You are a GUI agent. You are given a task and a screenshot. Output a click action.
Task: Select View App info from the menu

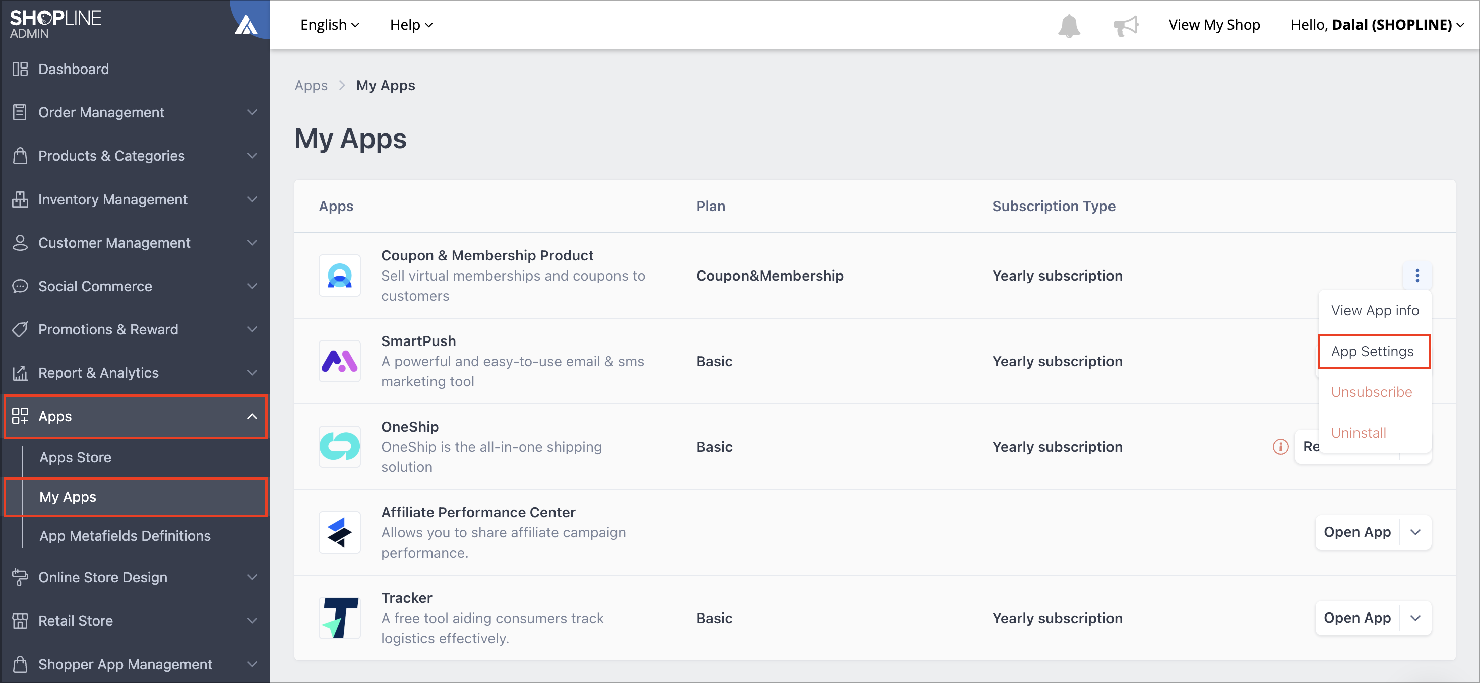[1374, 310]
